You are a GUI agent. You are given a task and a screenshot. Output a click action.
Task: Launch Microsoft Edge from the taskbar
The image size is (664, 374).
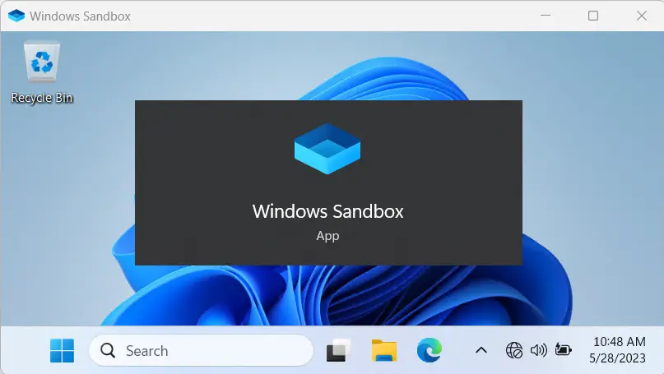pyautogui.click(x=429, y=351)
